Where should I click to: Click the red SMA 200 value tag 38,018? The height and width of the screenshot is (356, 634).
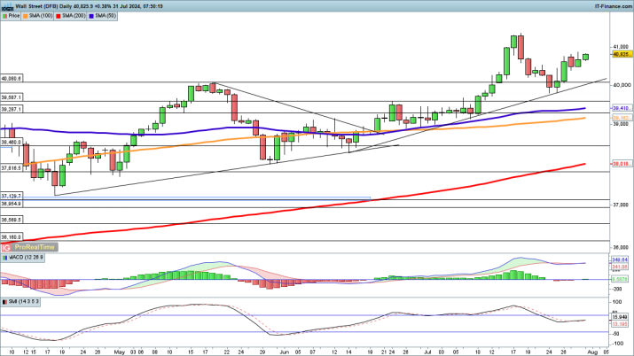621,164
